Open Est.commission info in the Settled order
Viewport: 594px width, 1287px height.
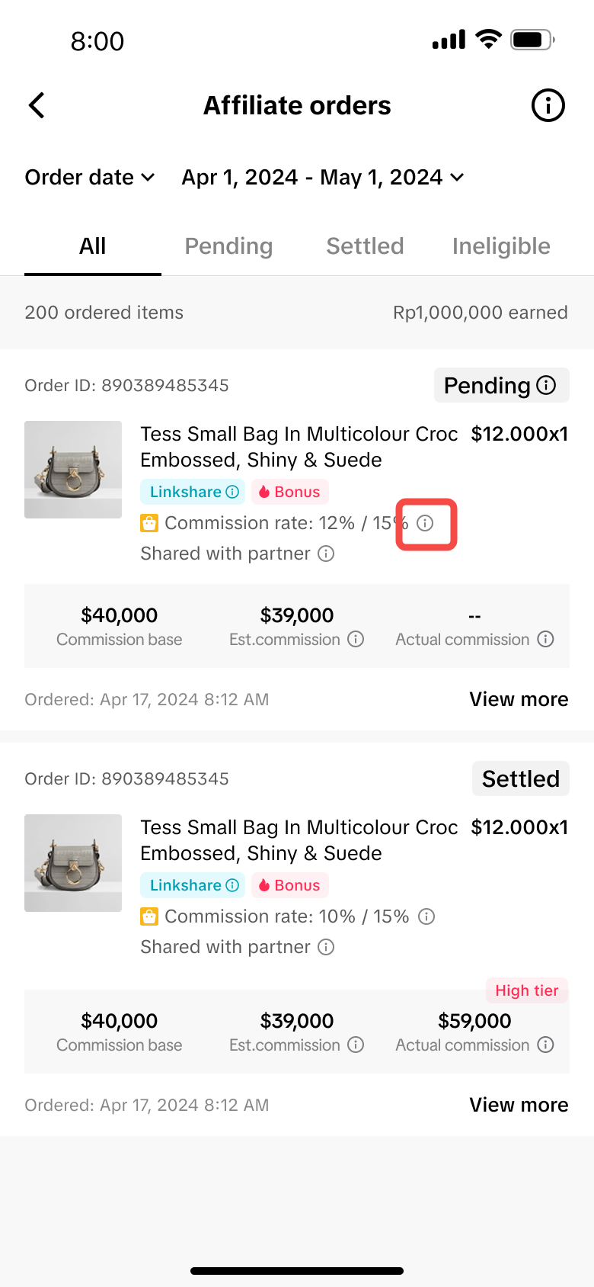[x=356, y=1045]
